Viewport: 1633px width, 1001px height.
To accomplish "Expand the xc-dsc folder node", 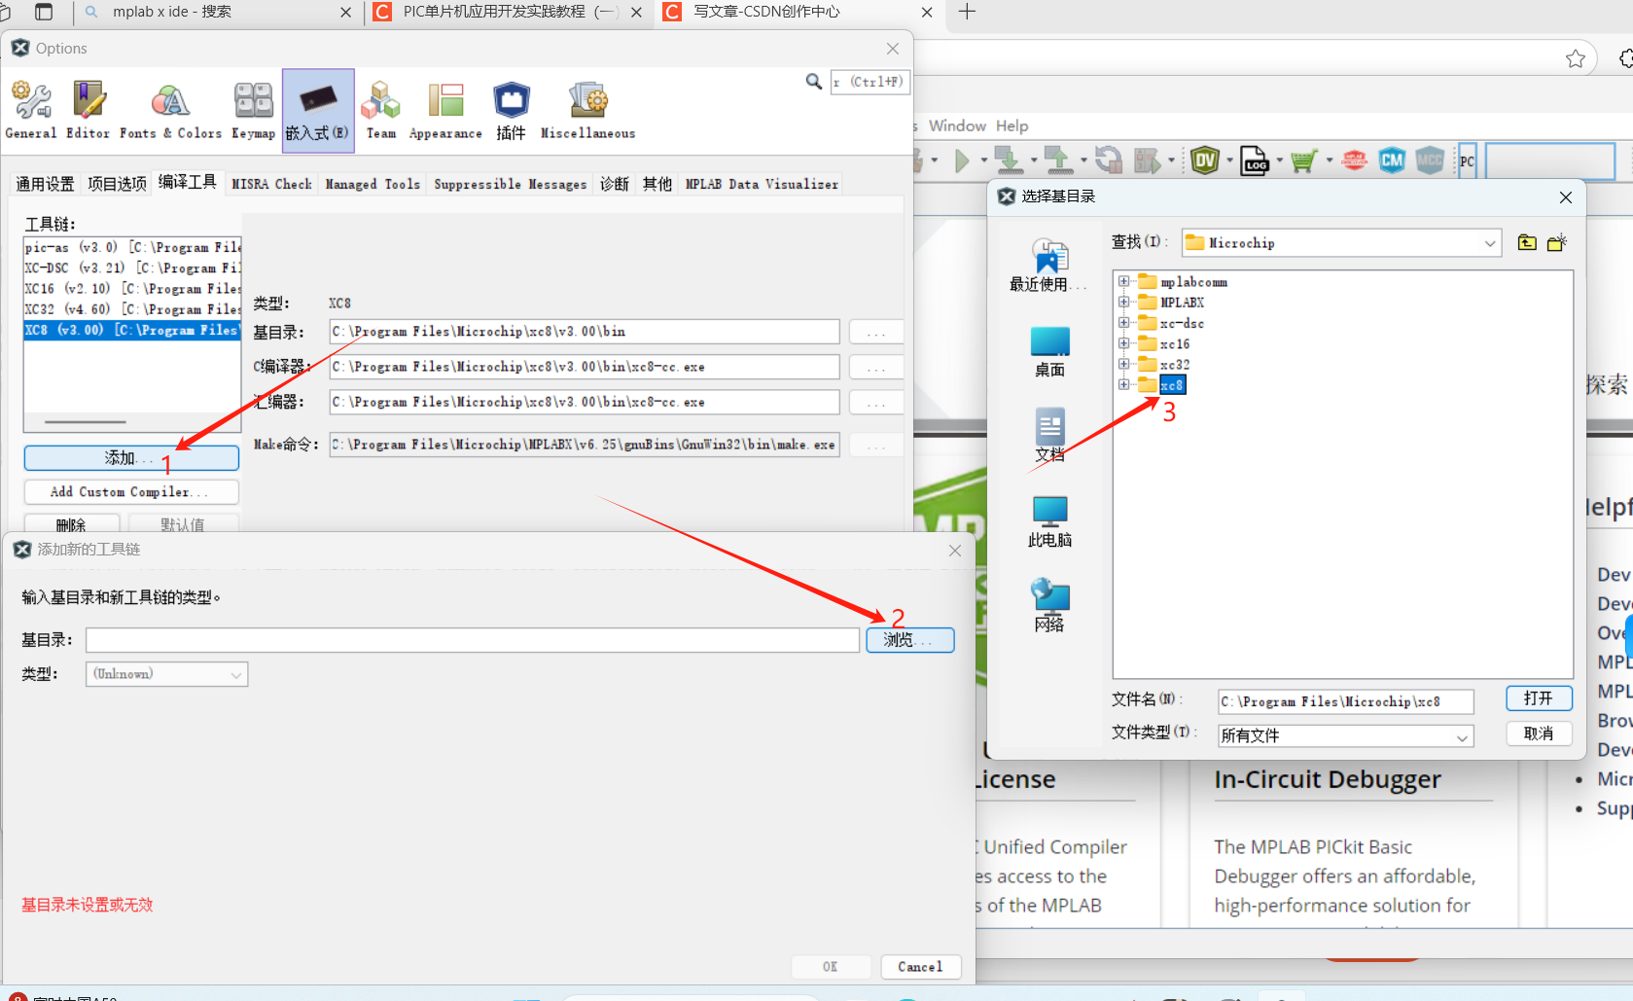I will (x=1123, y=322).
